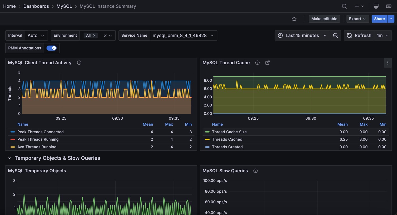Open external link icon on MySQL Thread Cache

coord(267,63)
